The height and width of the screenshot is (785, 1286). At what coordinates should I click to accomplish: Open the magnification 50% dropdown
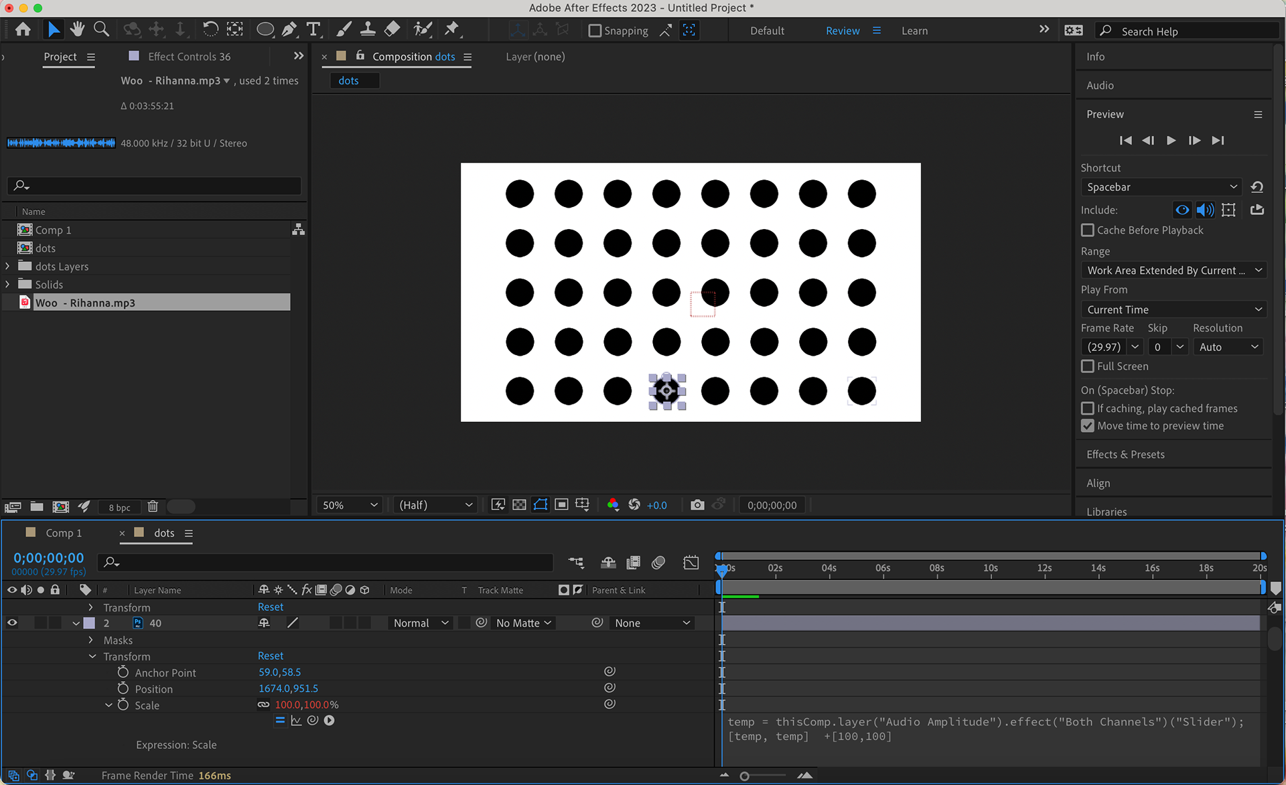point(350,505)
